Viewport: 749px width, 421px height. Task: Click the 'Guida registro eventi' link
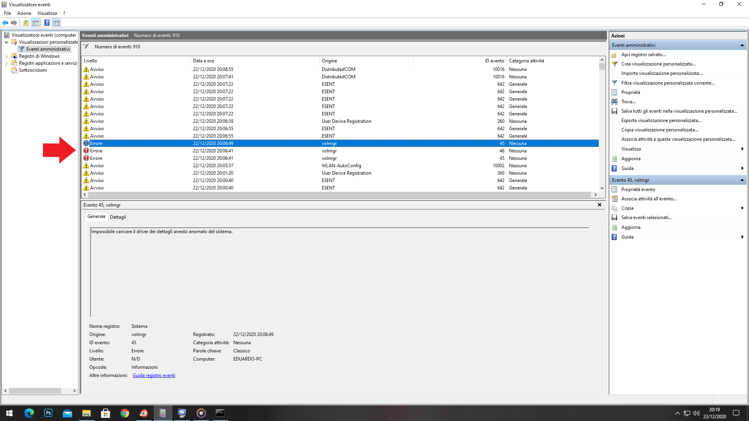pos(154,375)
